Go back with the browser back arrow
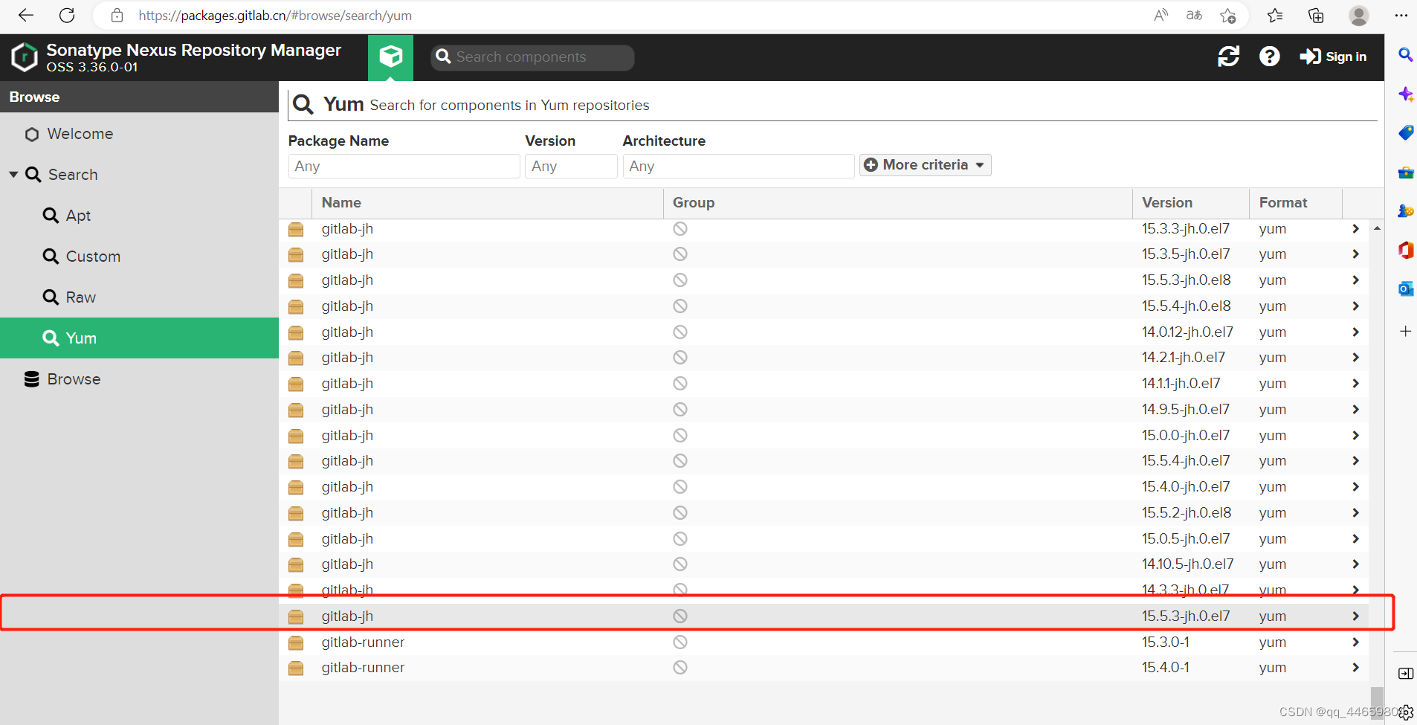This screenshot has height=725, width=1417. pos(26,15)
